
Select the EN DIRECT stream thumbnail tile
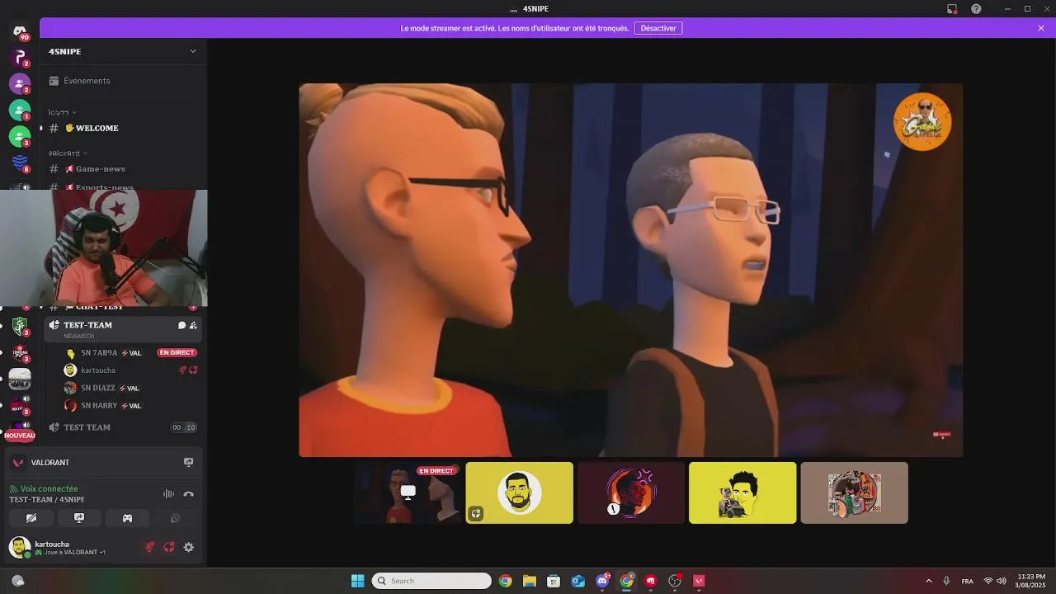point(408,493)
